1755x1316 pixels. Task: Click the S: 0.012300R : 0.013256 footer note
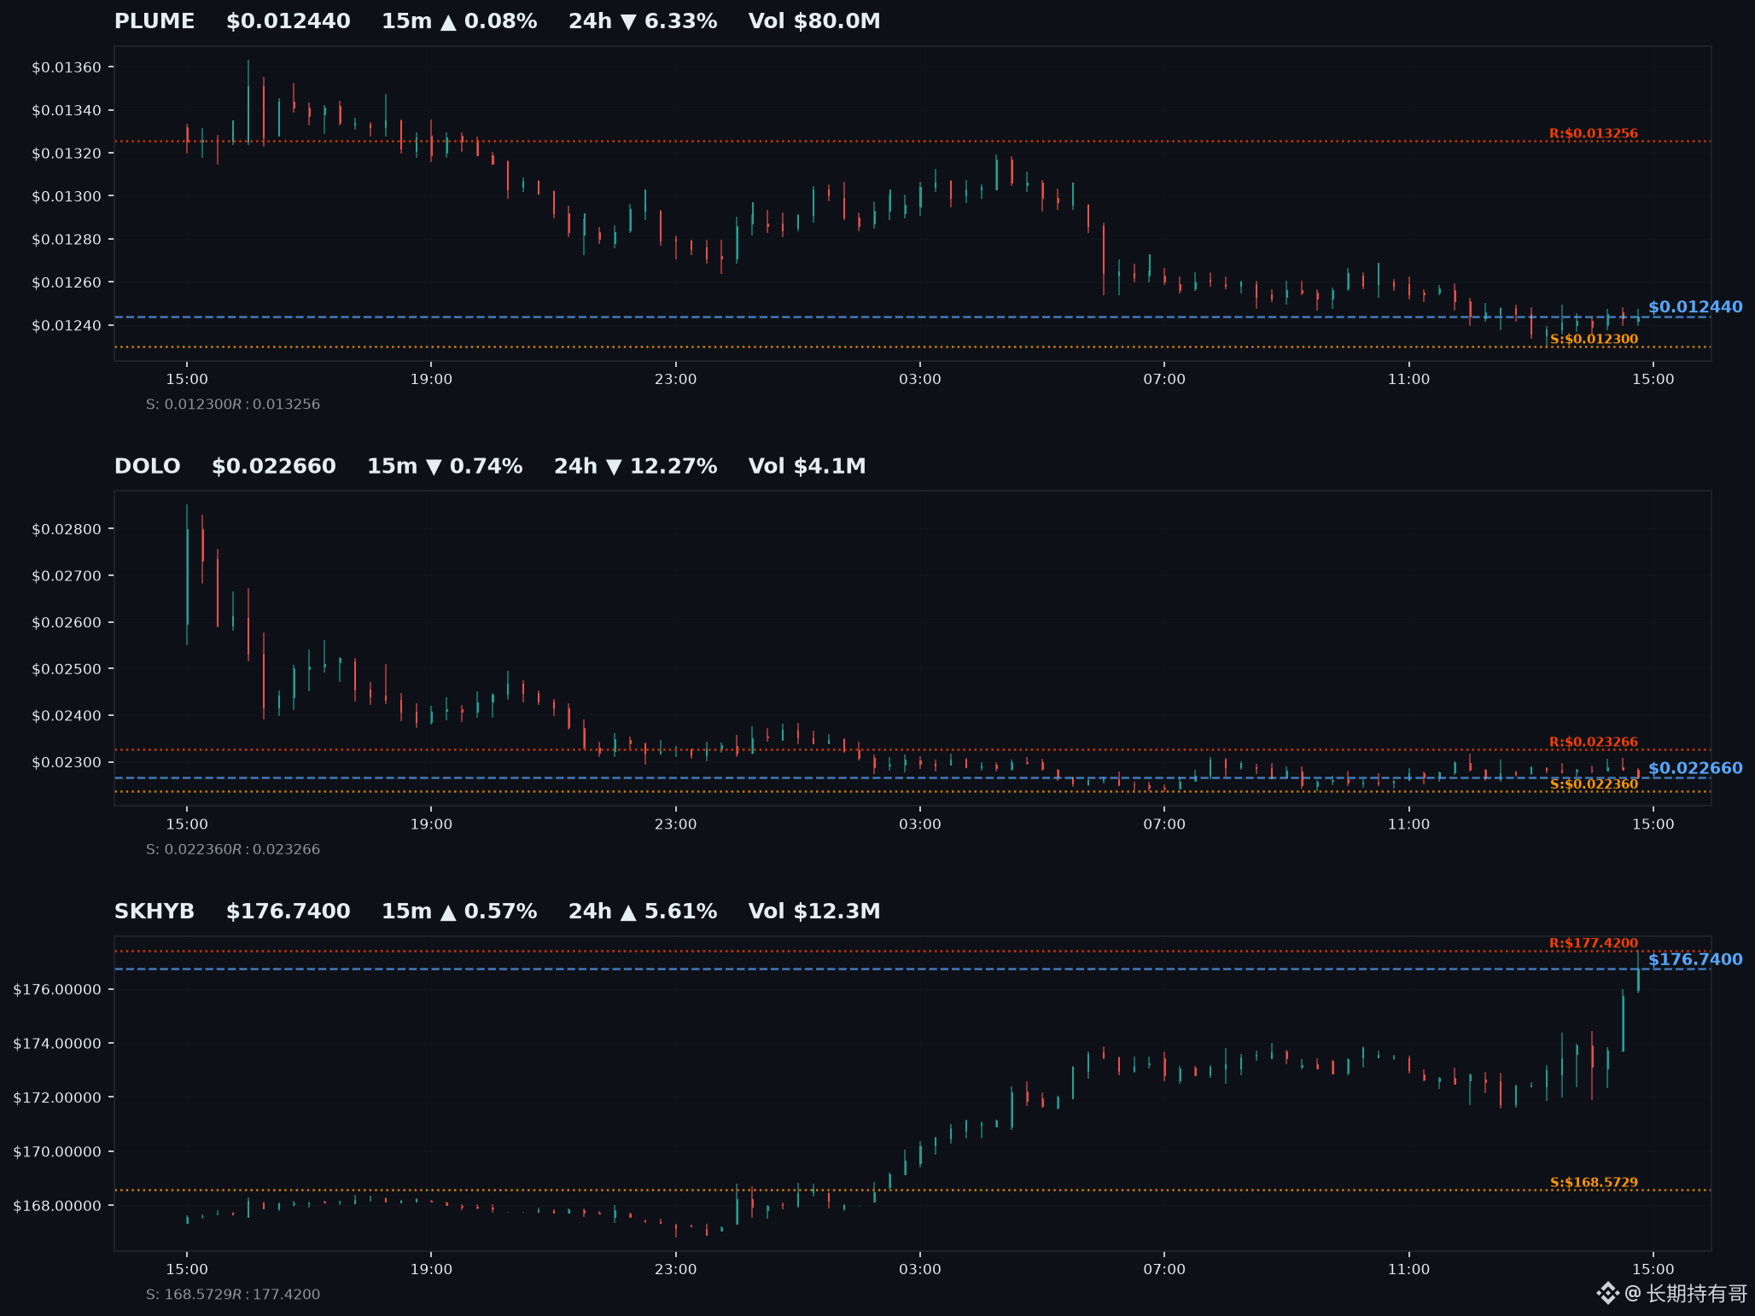(233, 405)
